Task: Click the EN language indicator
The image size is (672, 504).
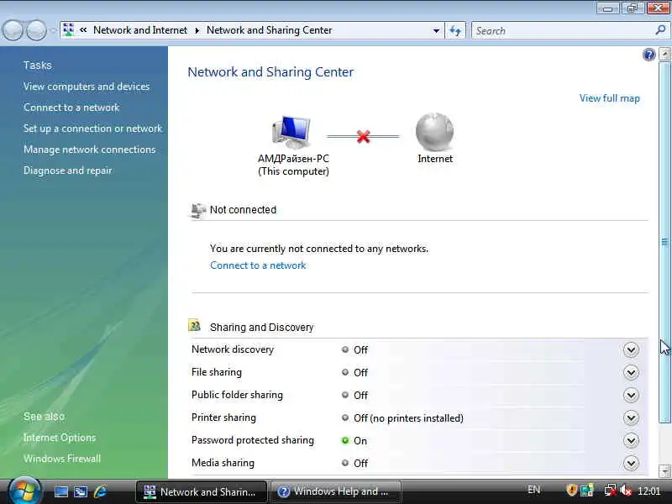Action: tap(533, 490)
